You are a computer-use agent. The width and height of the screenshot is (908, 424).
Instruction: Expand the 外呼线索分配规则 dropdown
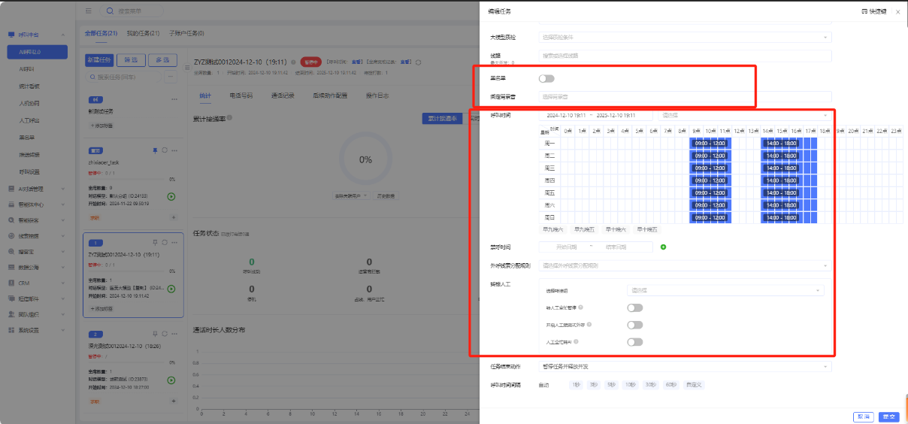pos(685,265)
